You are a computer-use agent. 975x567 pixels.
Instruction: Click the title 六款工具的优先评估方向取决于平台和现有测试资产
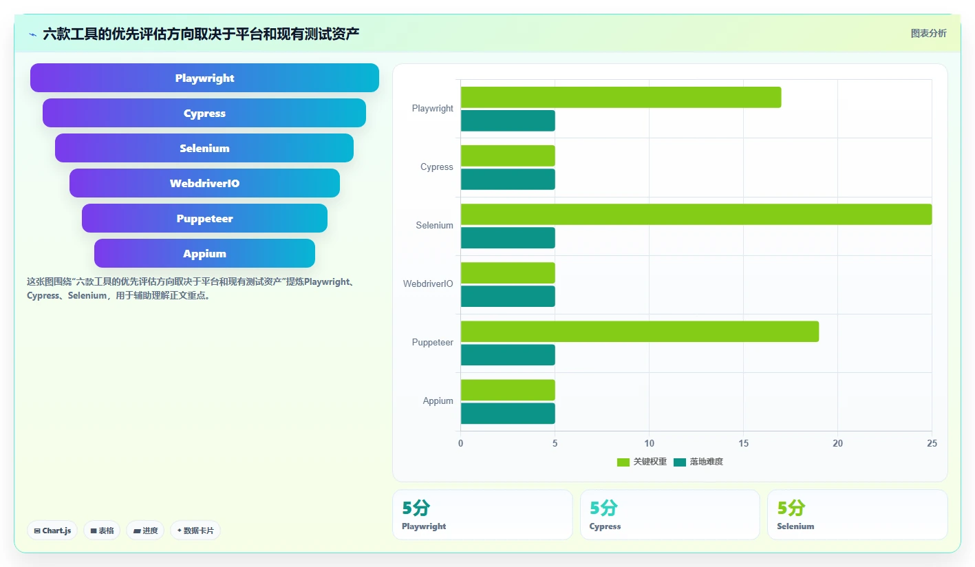pos(201,34)
